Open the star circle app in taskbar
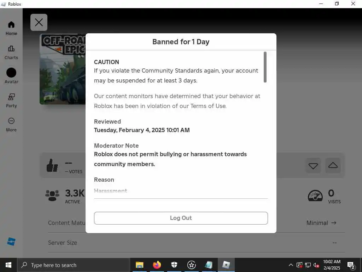 [x=192, y=265]
